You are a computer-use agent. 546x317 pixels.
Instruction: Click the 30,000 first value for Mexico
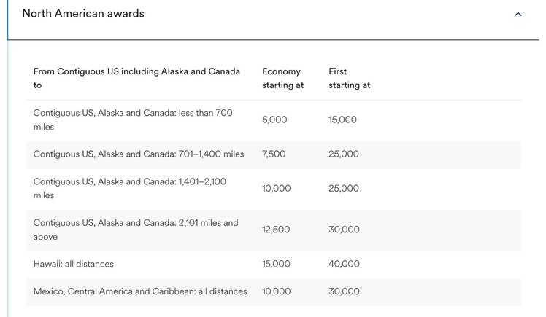point(344,291)
